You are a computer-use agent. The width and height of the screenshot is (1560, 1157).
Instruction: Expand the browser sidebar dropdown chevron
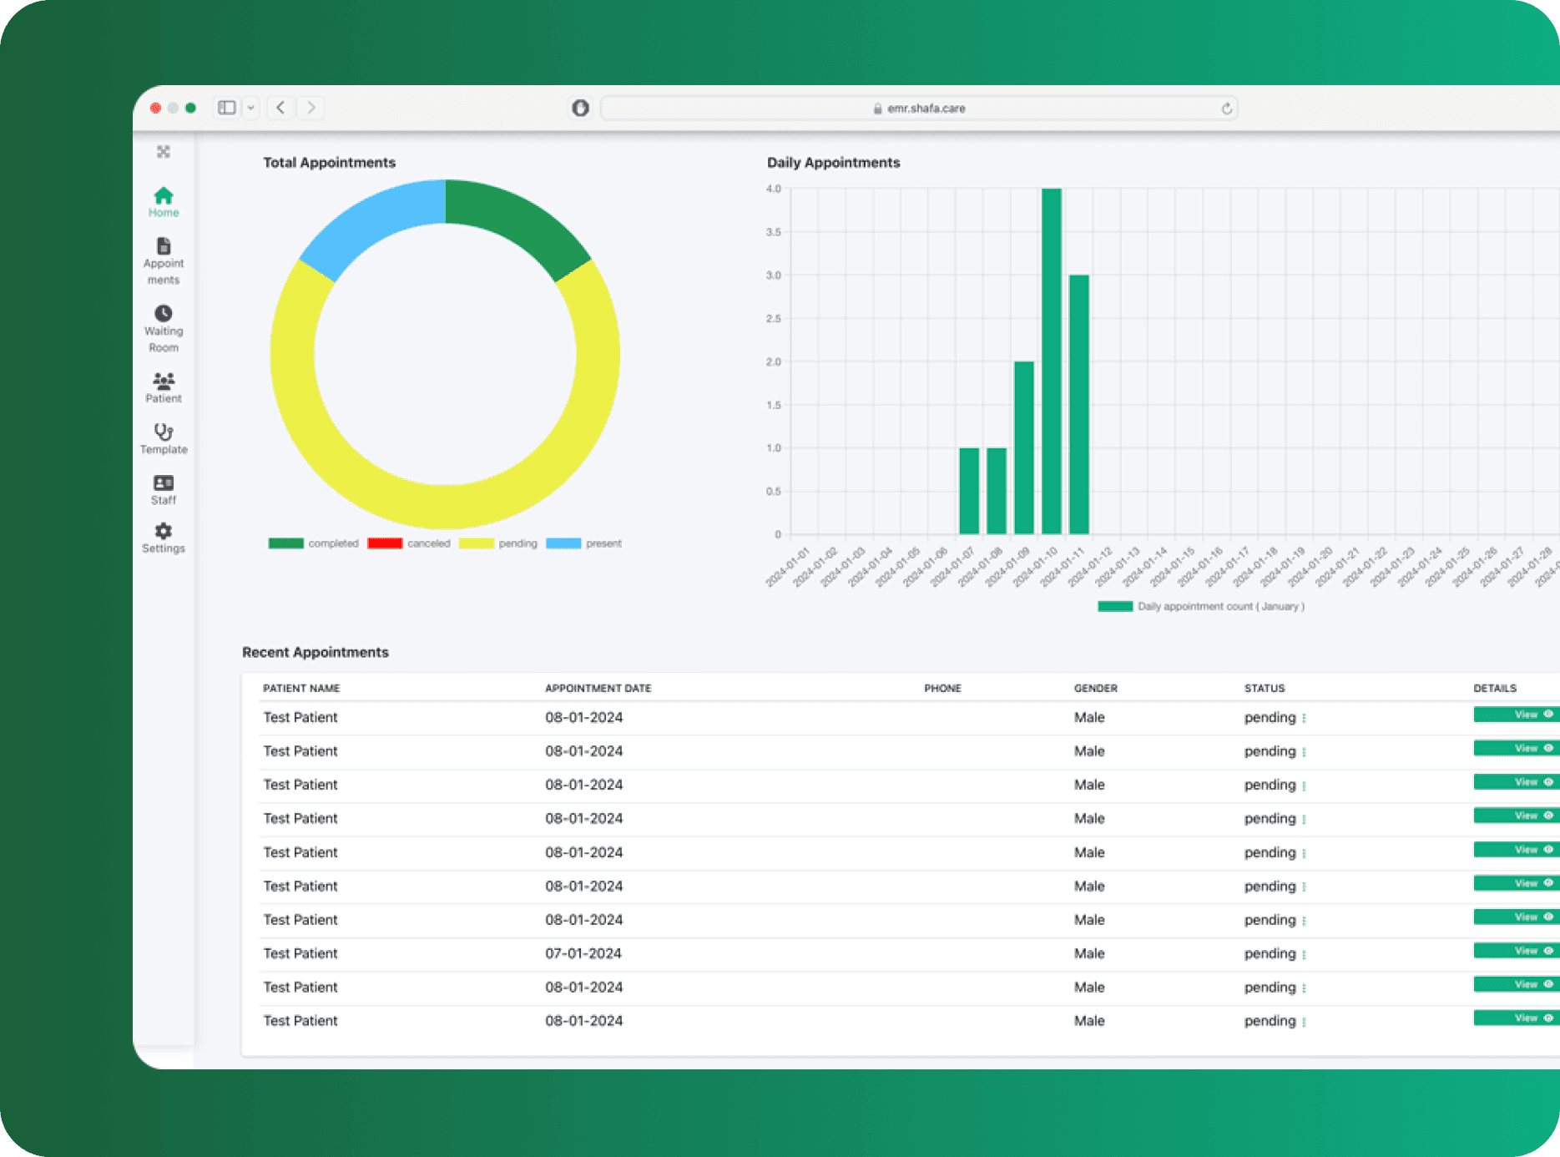point(250,108)
